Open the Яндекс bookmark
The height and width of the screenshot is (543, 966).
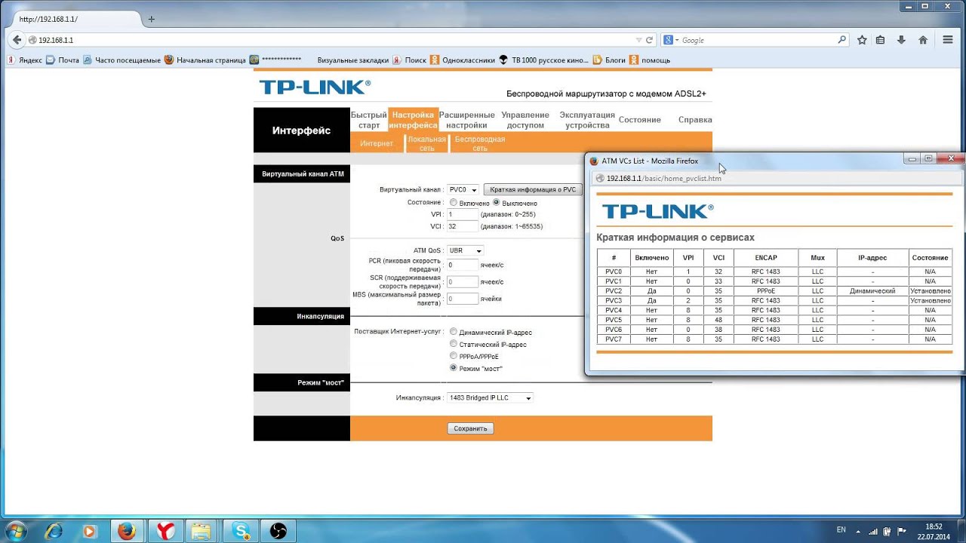coord(25,60)
